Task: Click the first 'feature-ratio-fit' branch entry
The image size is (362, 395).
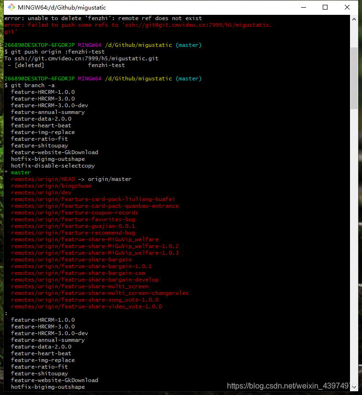Action: [x=39, y=139]
